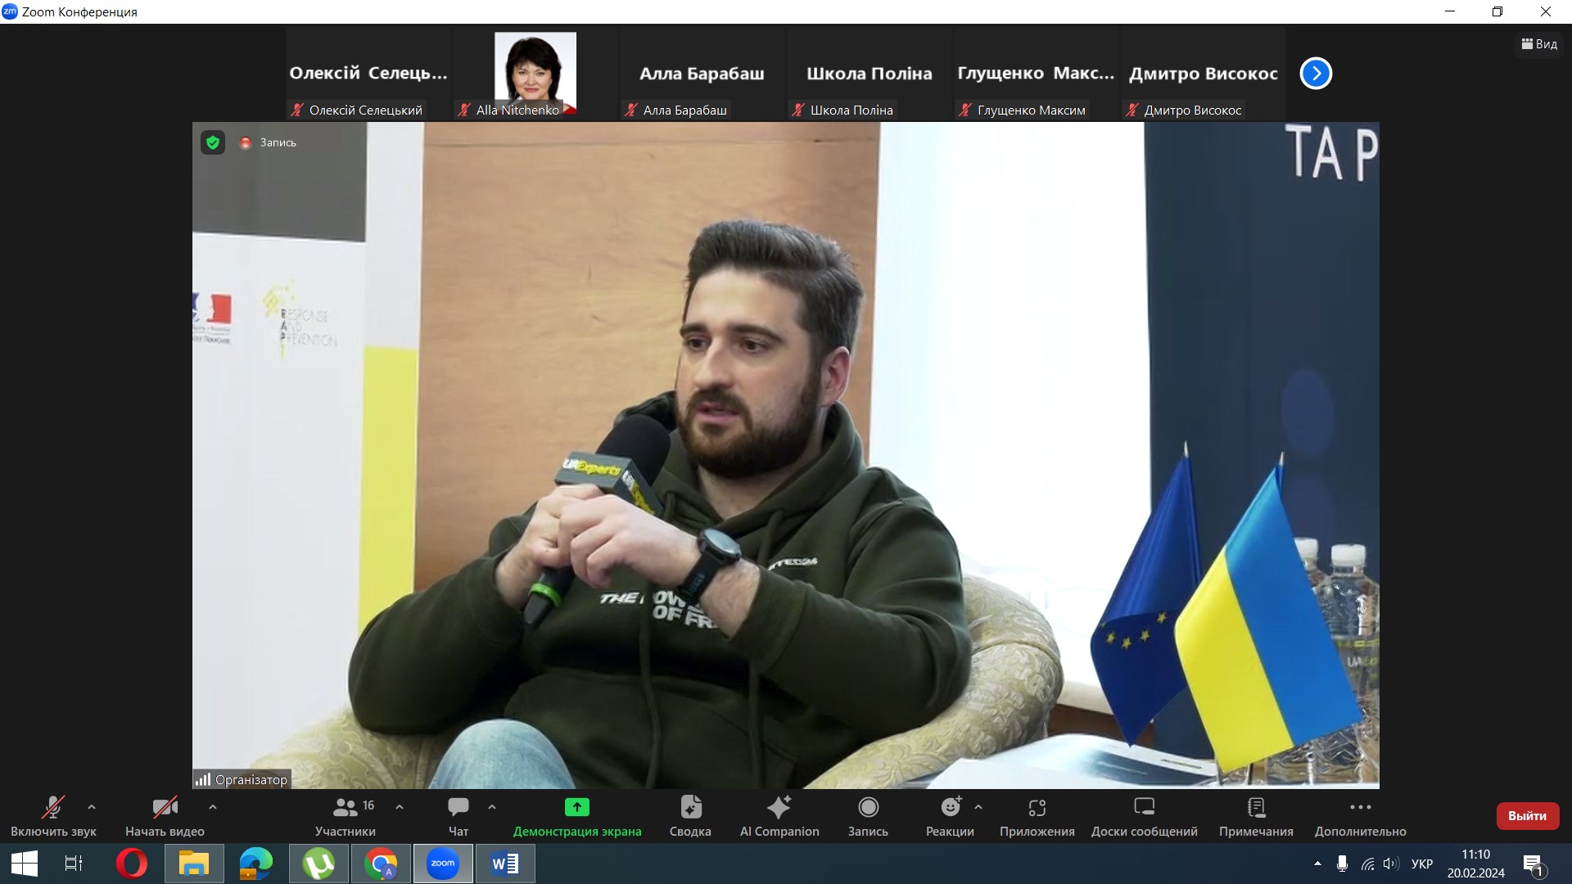
Task: Expand audio options arrow next to mute
Action: coord(92,807)
